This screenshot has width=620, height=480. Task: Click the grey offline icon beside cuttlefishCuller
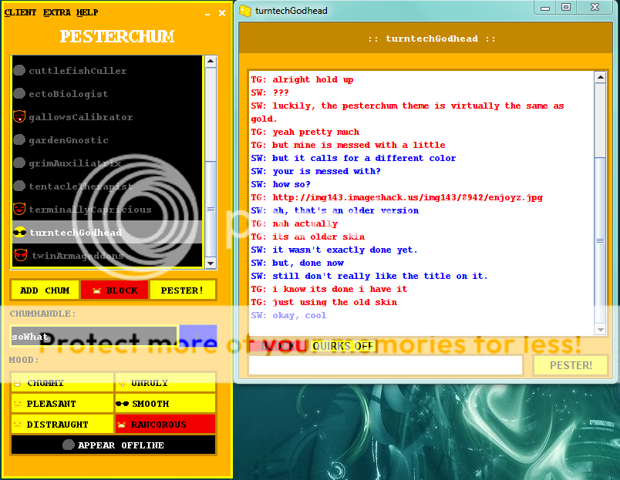19,71
